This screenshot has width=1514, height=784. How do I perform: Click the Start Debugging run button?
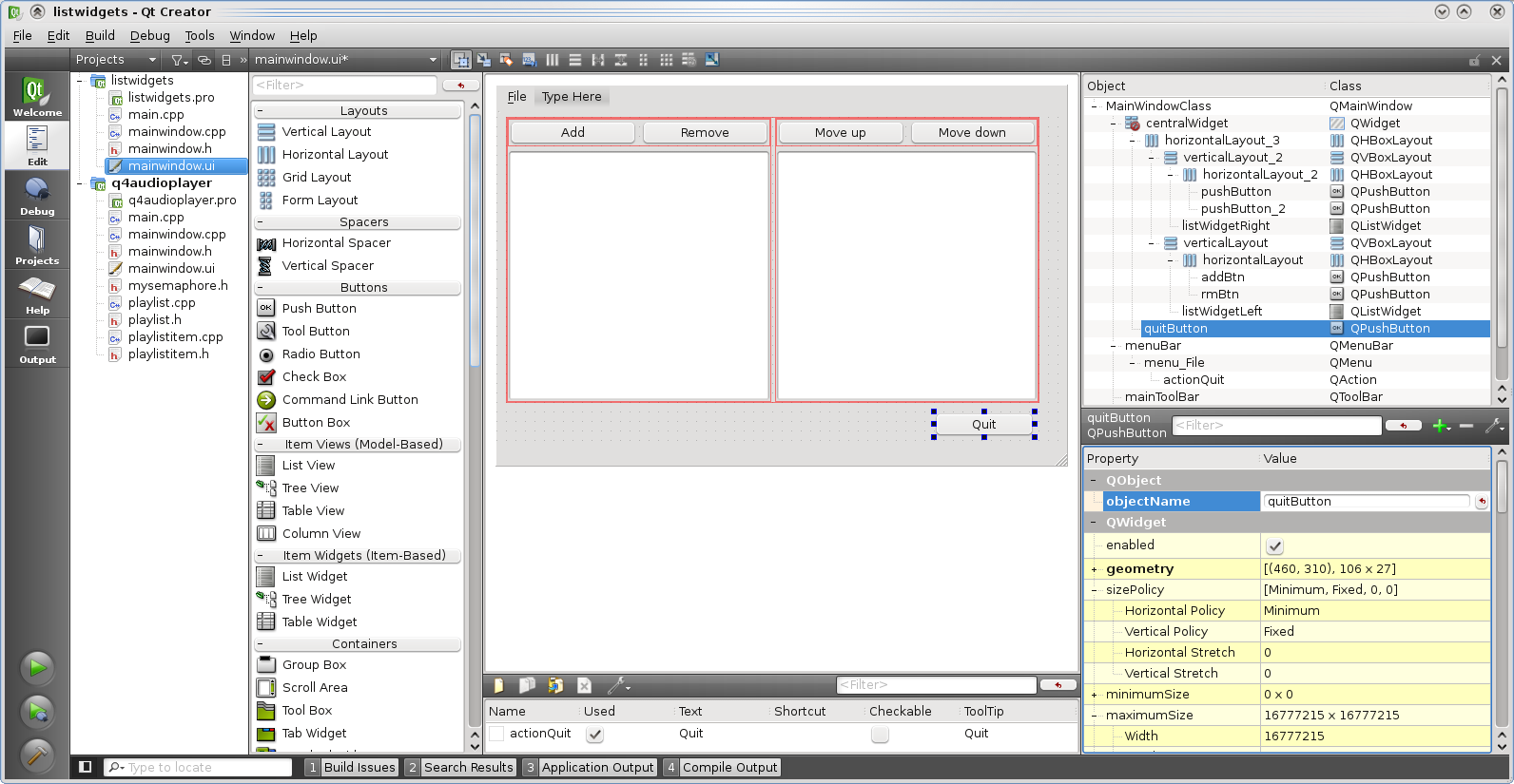(37, 711)
